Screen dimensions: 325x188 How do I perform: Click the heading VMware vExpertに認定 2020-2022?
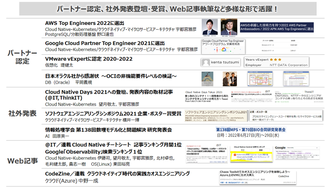pyautogui.click(x=89, y=59)
